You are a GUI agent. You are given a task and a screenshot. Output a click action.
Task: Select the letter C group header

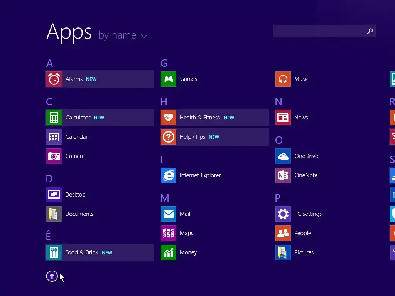[x=49, y=102]
